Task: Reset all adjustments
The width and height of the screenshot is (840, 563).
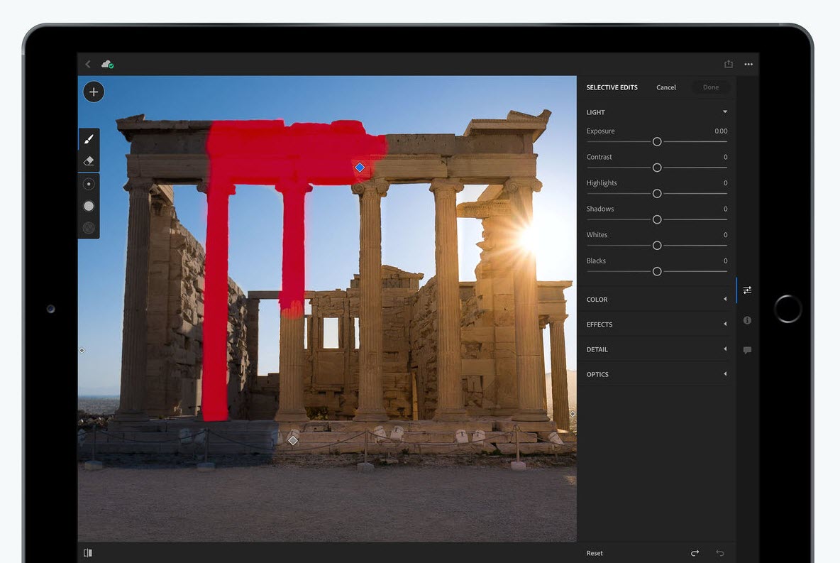Action: click(595, 552)
